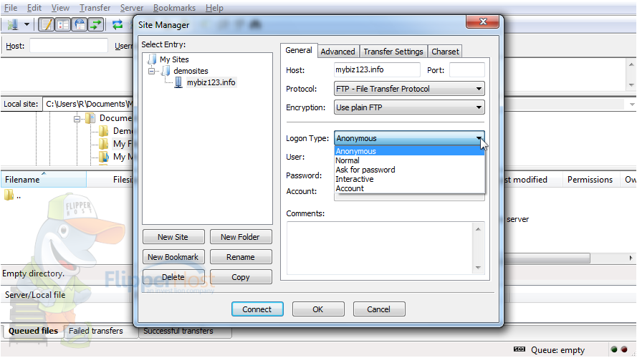Toggle transfer queue display icon
This screenshot has height=358, width=637.
point(96,25)
